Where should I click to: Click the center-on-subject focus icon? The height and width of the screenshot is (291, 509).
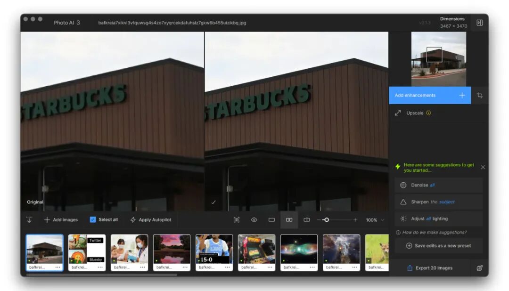(x=237, y=220)
